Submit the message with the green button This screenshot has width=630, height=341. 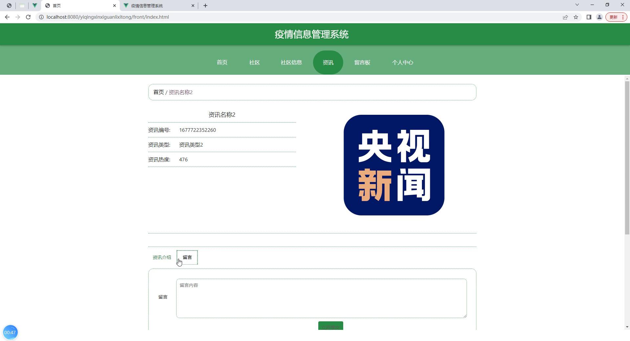pos(331,326)
